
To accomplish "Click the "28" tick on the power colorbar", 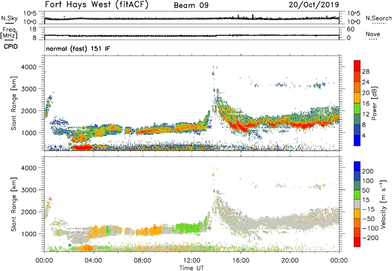I will (x=366, y=71).
